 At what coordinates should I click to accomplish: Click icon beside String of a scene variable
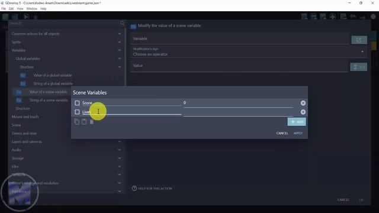tap(19, 100)
